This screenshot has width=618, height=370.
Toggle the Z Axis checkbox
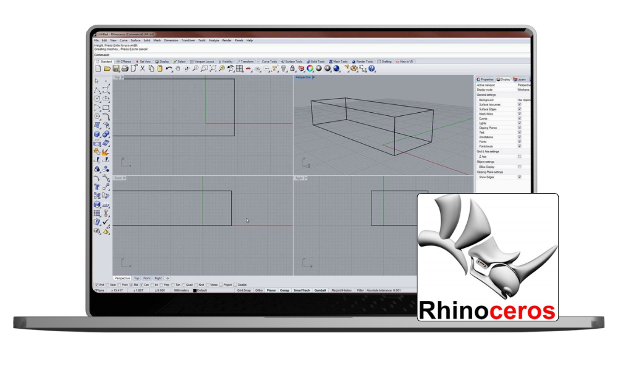click(519, 157)
